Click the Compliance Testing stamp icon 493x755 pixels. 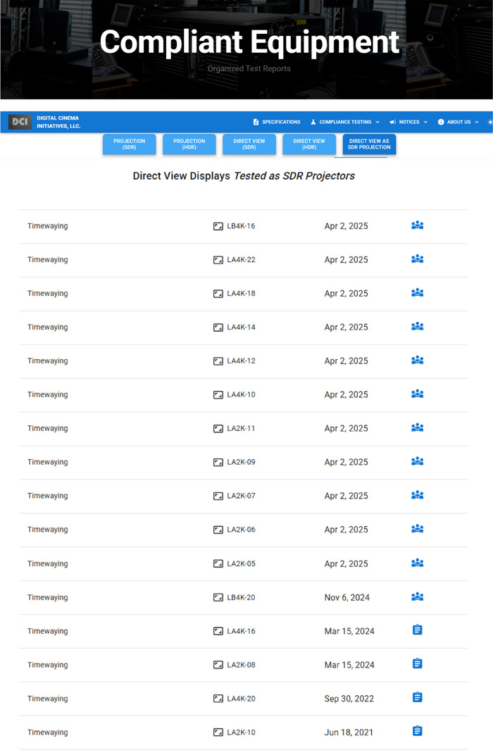tap(313, 123)
